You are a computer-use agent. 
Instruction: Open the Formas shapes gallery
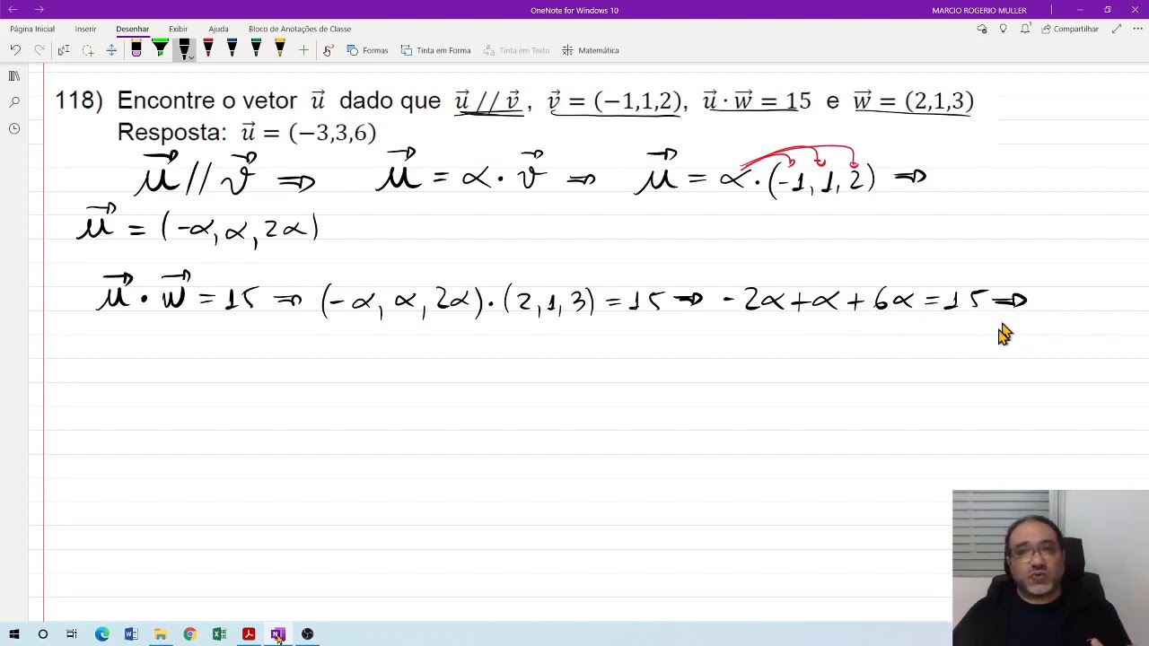[367, 50]
